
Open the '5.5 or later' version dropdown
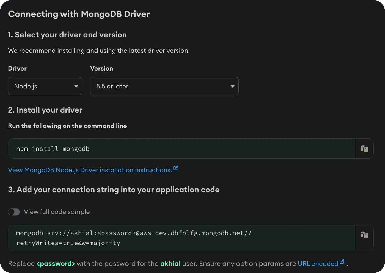tap(164, 86)
